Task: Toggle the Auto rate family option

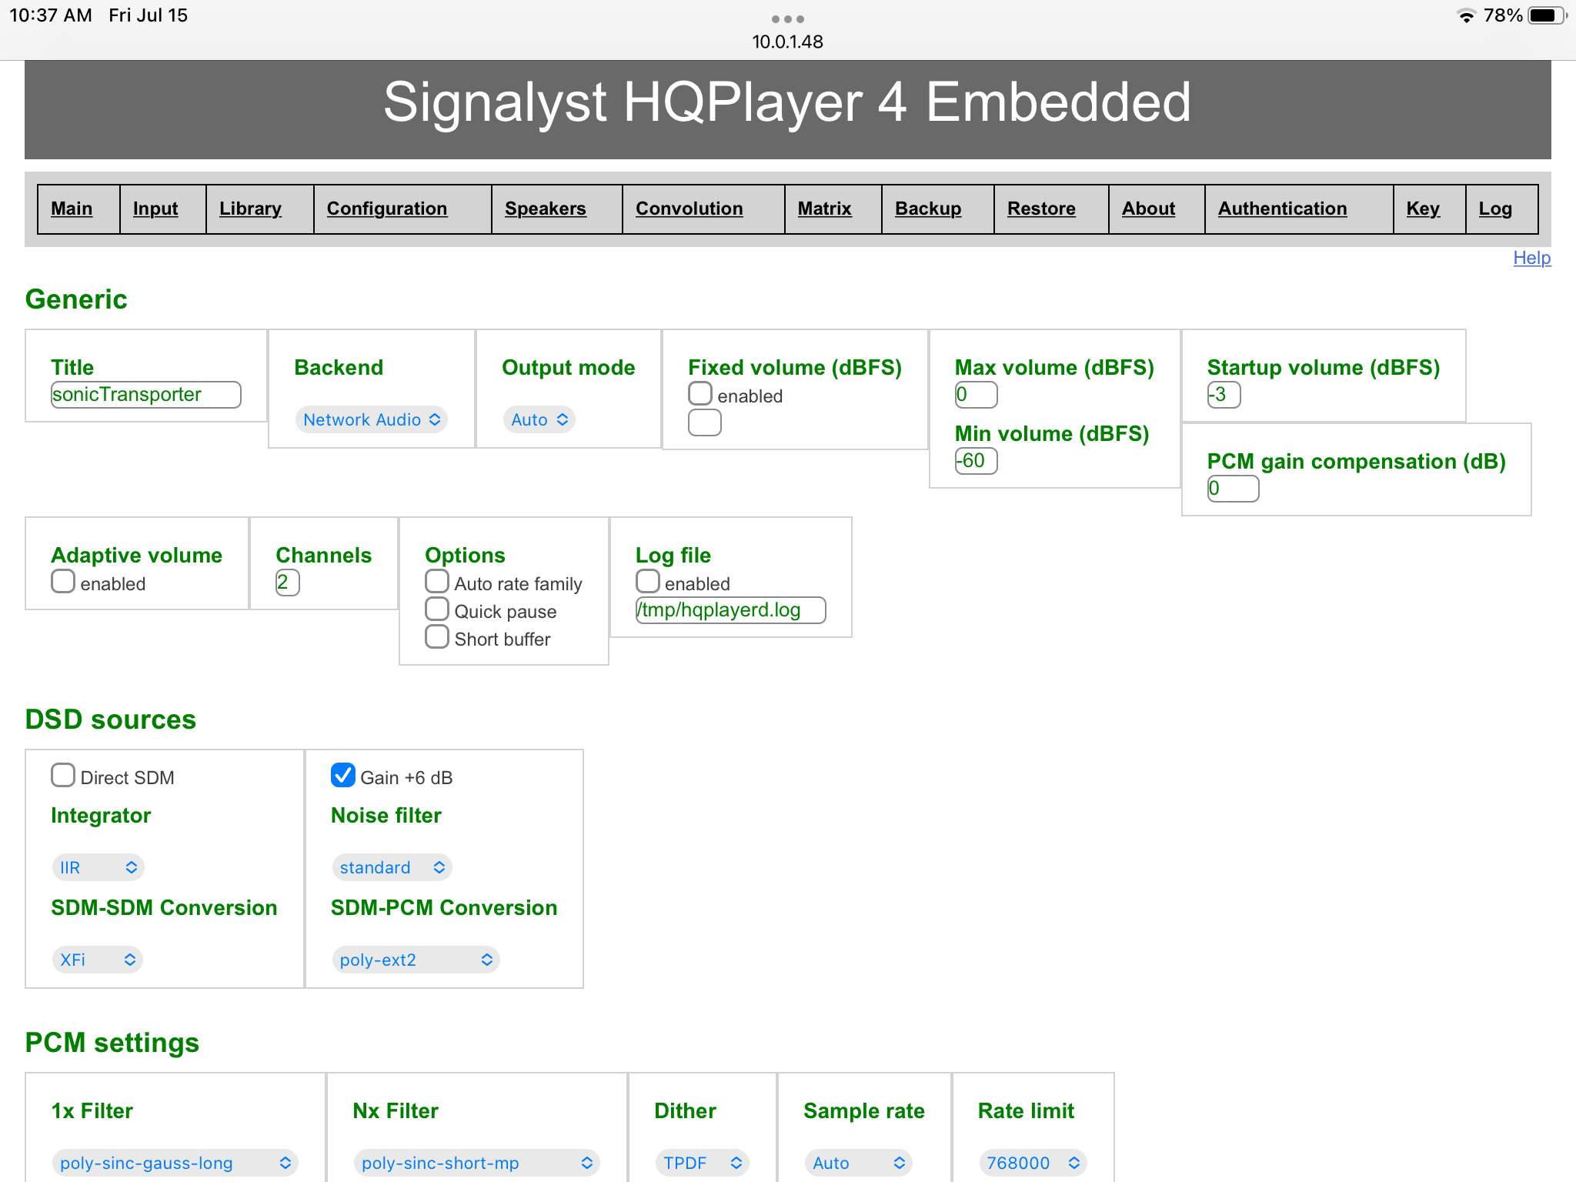Action: point(437,581)
